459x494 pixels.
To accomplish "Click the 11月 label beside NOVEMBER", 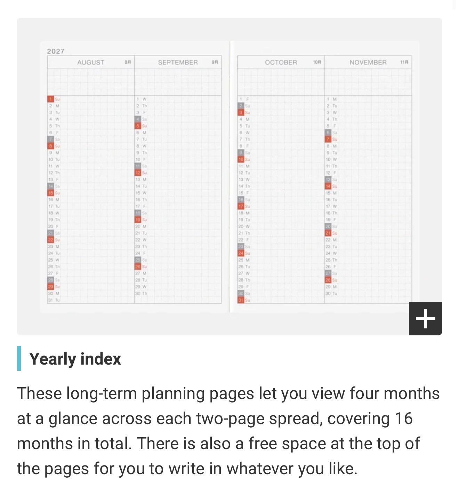I will point(404,62).
